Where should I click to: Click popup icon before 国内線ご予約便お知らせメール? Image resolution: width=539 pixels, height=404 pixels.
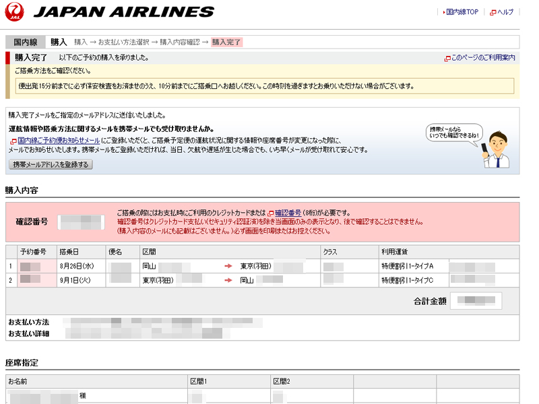pyautogui.click(x=13, y=141)
